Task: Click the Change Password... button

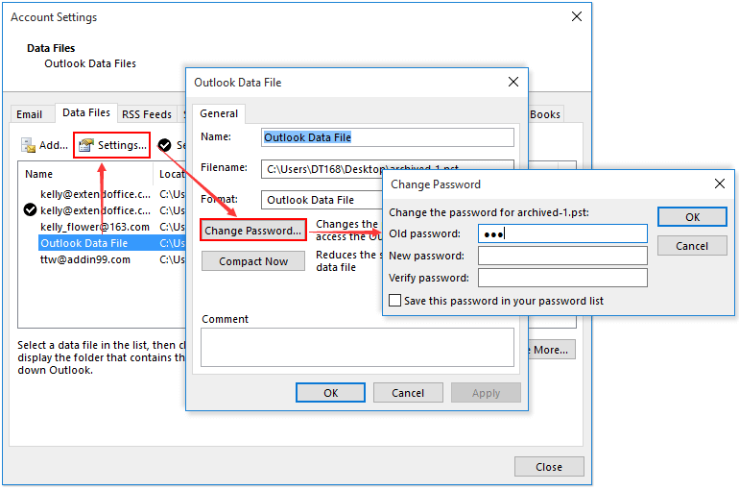Action: tap(253, 231)
